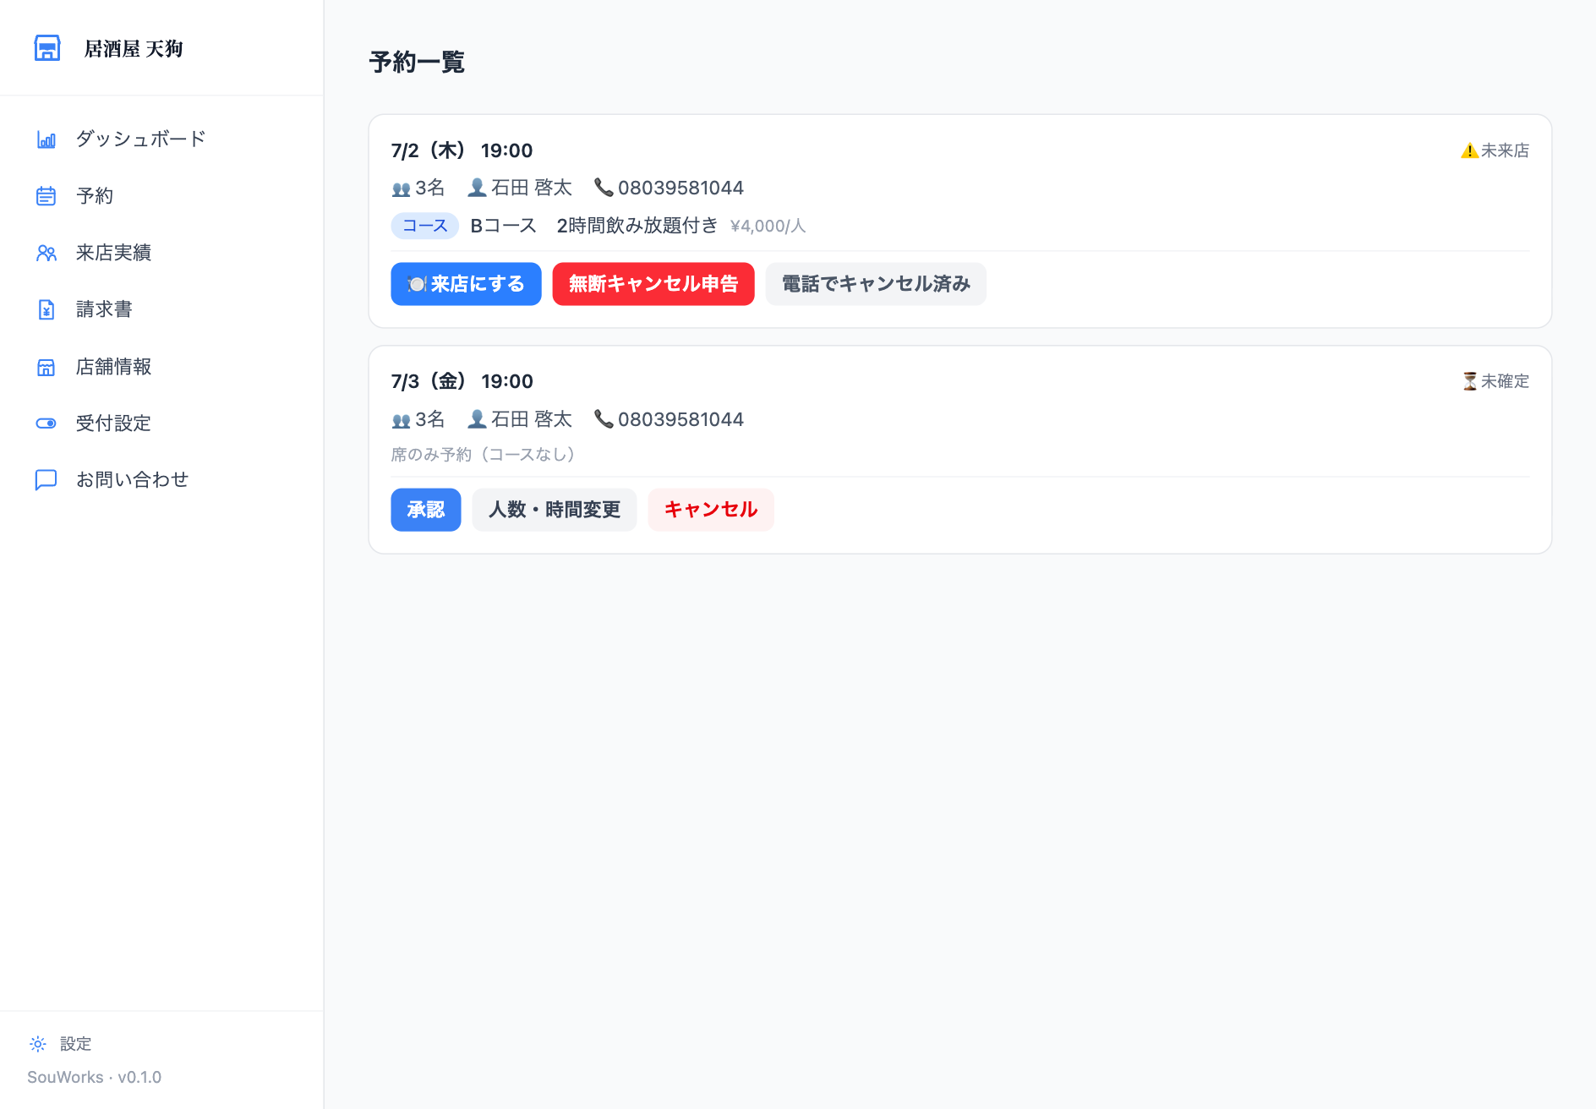Click the 人数・時間変更 button
1596x1109 pixels.
pyautogui.click(x=555, y=510)
